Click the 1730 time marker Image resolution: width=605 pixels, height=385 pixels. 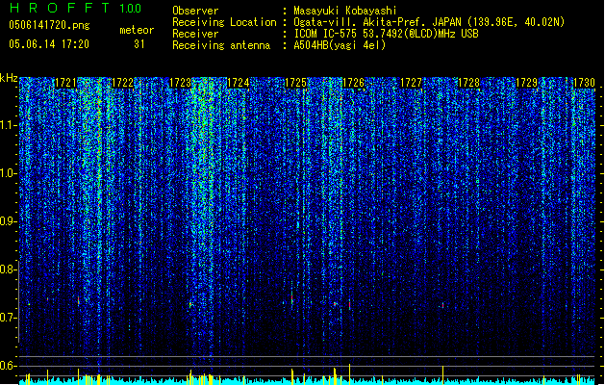click(584, 83)
